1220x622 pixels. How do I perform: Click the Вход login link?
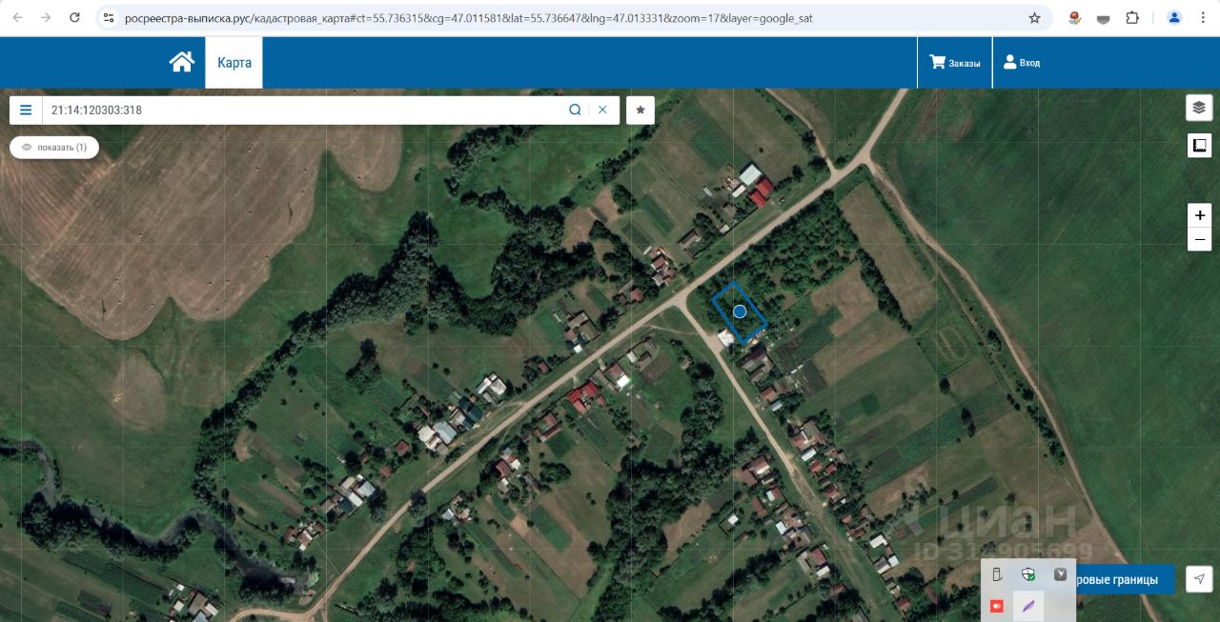pyautogui.click(x=1022, y=63)
